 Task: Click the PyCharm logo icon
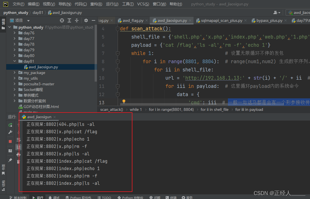pos(6,4)
